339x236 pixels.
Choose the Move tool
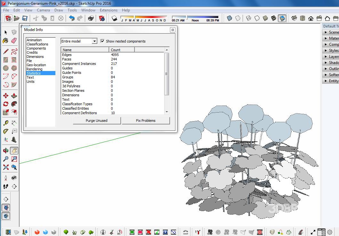(x=5, y=96)
